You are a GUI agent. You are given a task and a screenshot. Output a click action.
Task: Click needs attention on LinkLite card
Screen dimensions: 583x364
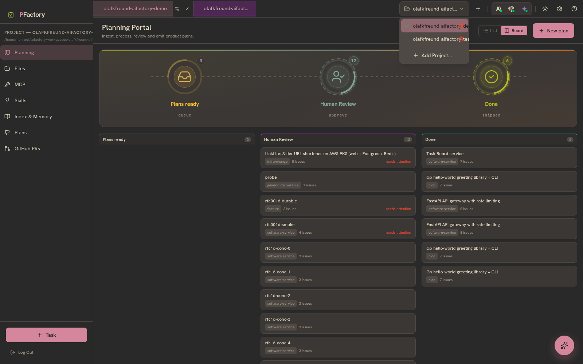coord(398,162)
